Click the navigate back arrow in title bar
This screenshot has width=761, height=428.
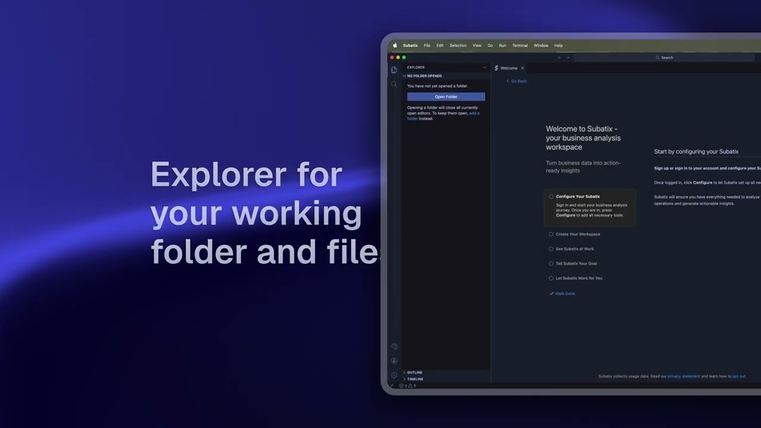pos(559,58)
